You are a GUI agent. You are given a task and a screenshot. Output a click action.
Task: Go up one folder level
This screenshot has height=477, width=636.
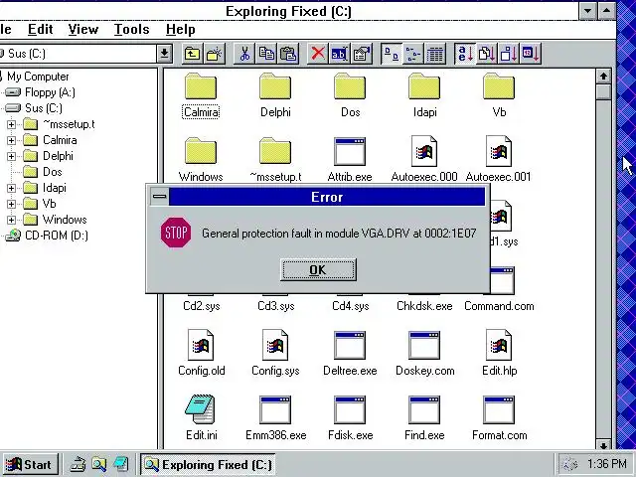point(192,54)
